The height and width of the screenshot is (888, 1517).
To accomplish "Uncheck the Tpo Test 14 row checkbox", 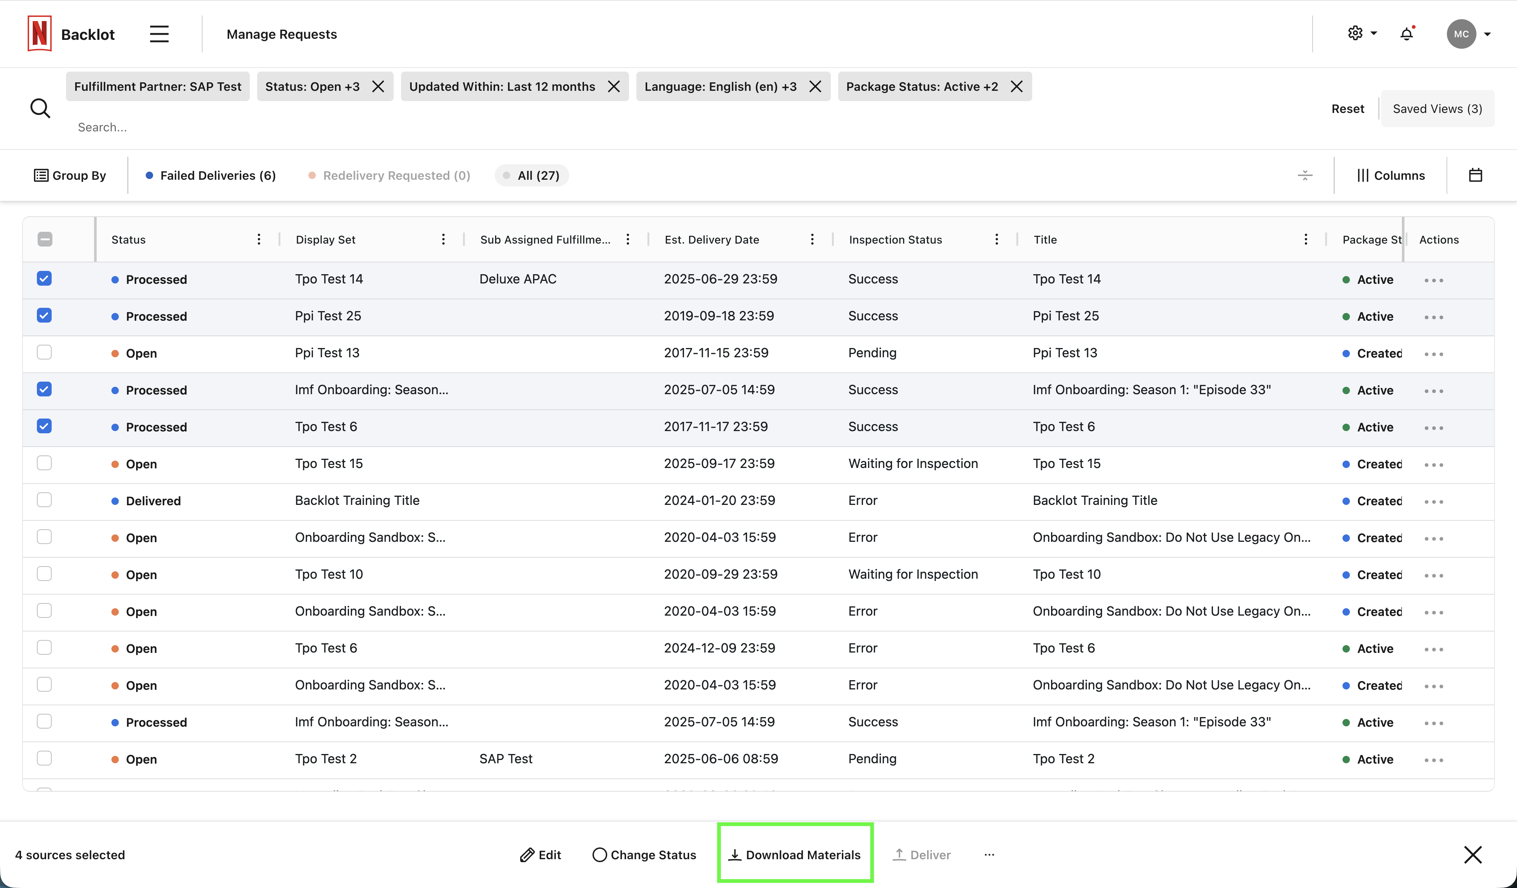I will [x=45, y=278].
